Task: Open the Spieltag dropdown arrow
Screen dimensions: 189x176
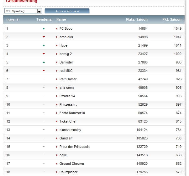Action: click(39, 11)
